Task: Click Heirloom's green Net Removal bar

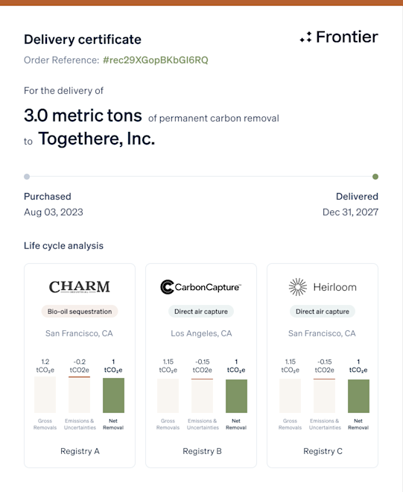Action: (358, 396)
